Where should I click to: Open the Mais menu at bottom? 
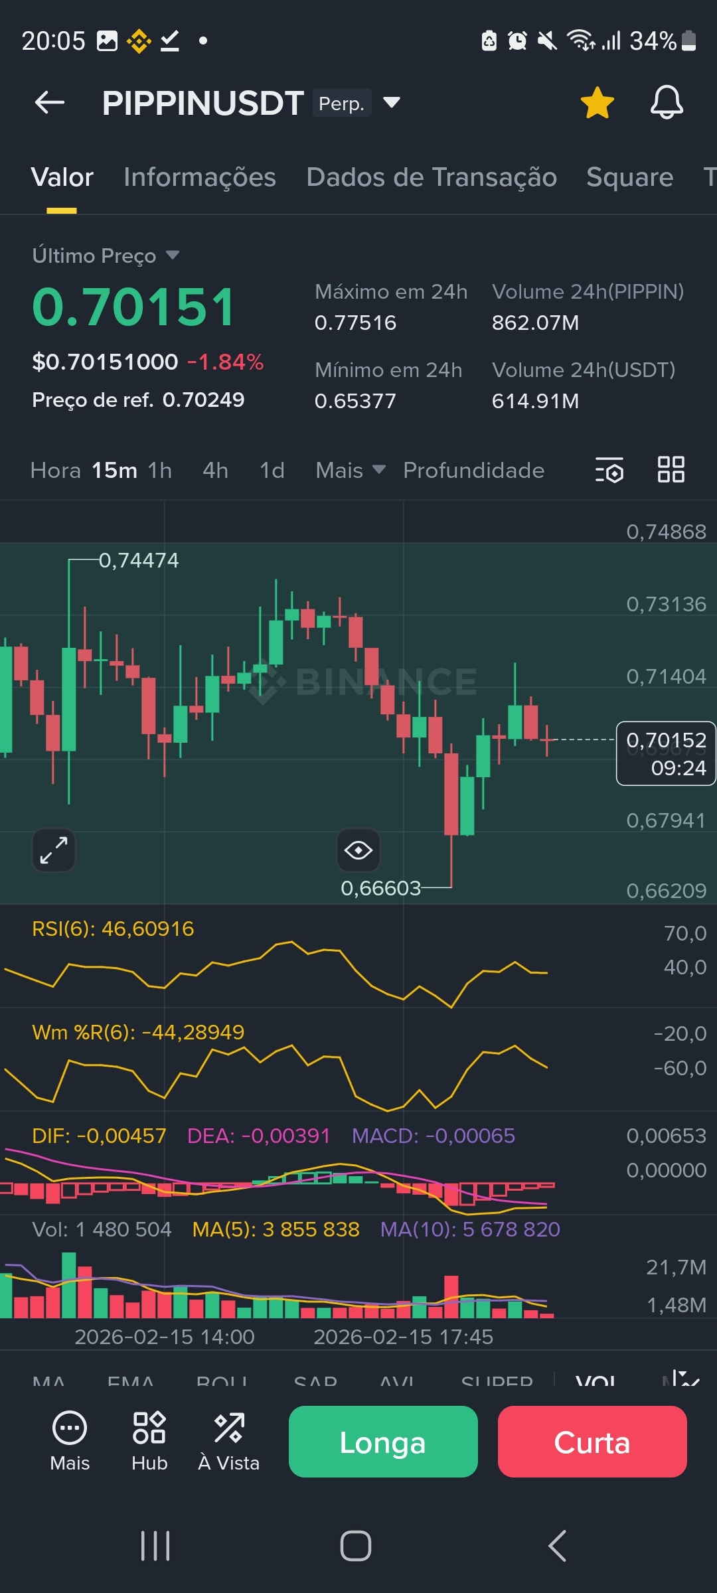[70, 1442]
